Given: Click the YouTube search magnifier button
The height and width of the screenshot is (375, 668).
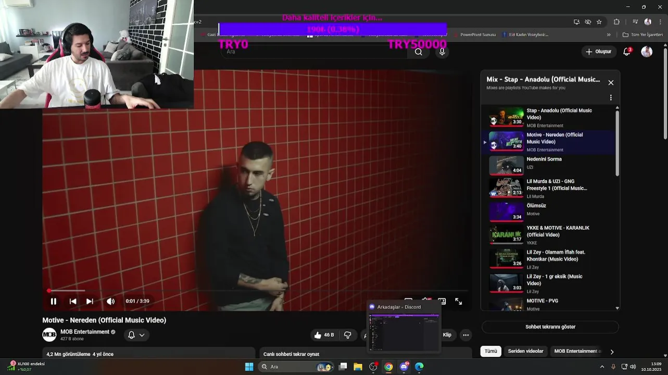Looking at the screenshot, I should (x=419, y=52).
